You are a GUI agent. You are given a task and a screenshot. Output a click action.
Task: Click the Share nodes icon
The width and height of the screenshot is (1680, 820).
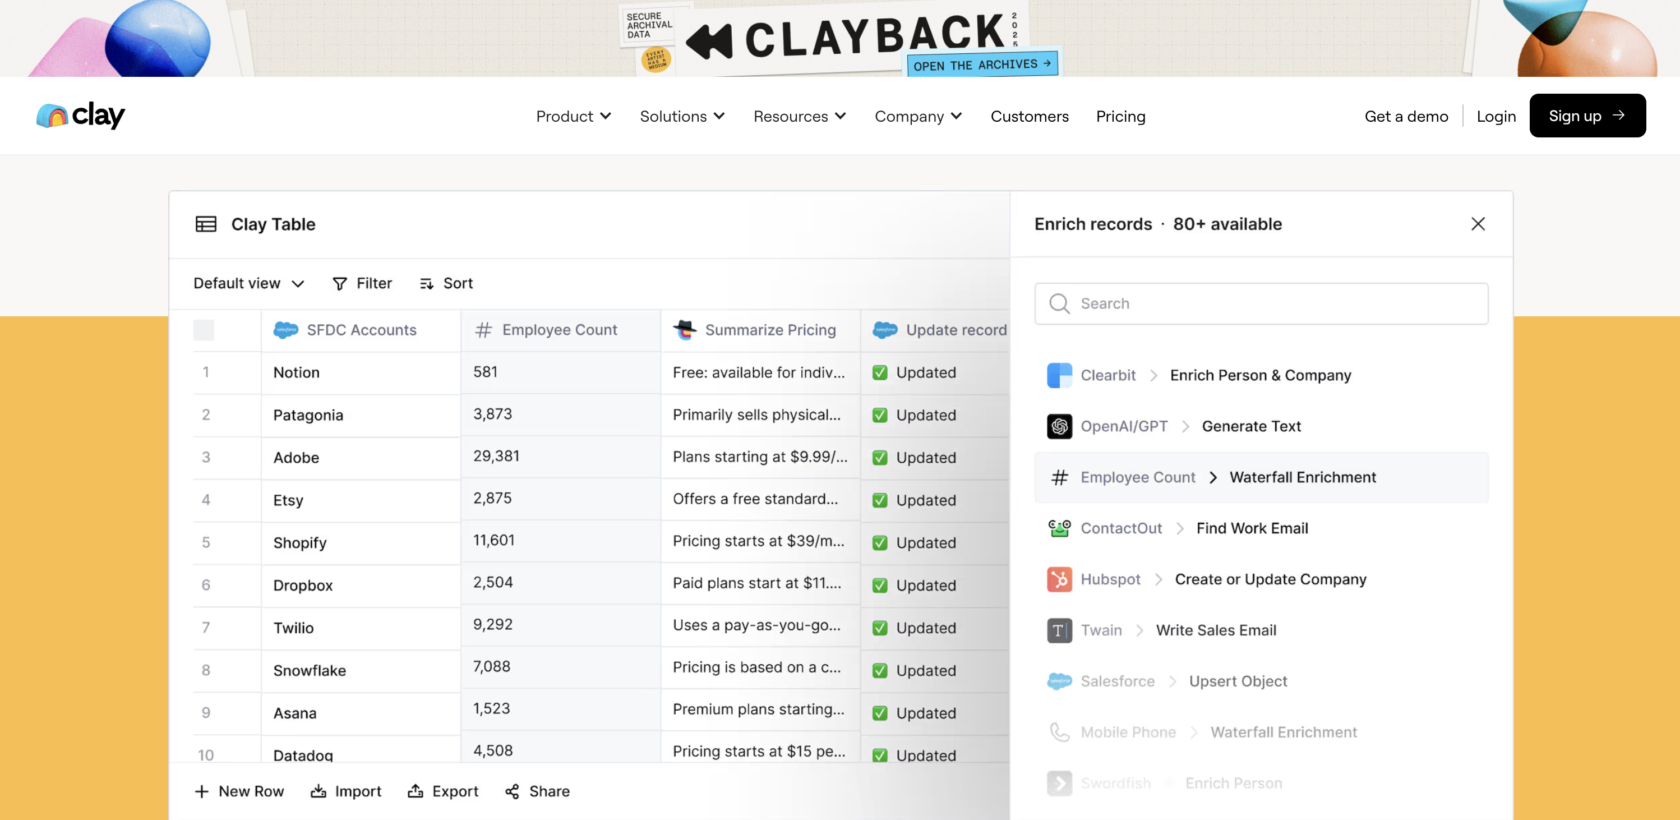pyautogui.click(x=512, y=791)
